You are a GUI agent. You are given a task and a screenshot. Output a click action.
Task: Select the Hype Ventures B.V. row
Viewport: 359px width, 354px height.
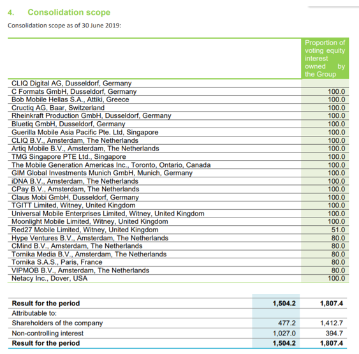(178, 238)
